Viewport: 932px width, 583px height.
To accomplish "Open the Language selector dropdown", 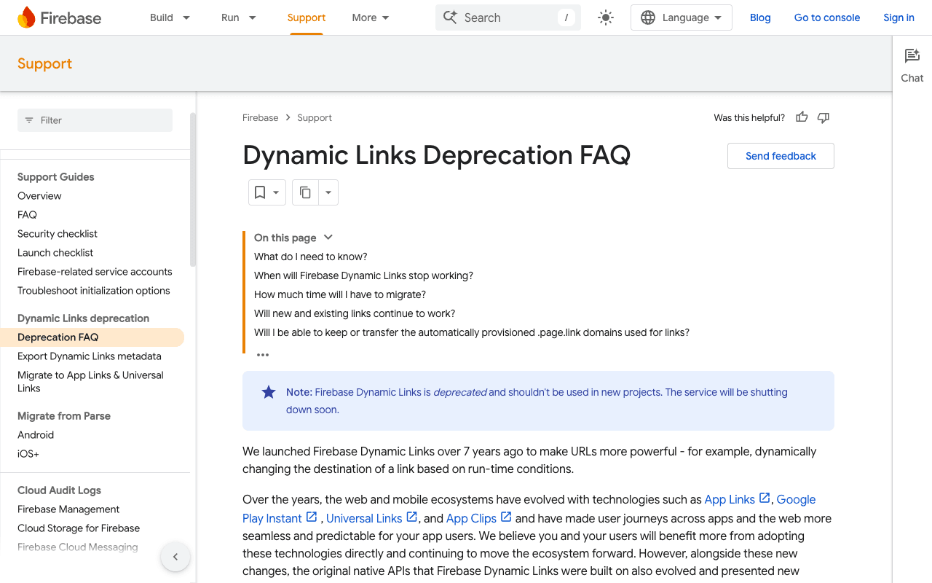I will pyautogui.click(x=682, y=17).
